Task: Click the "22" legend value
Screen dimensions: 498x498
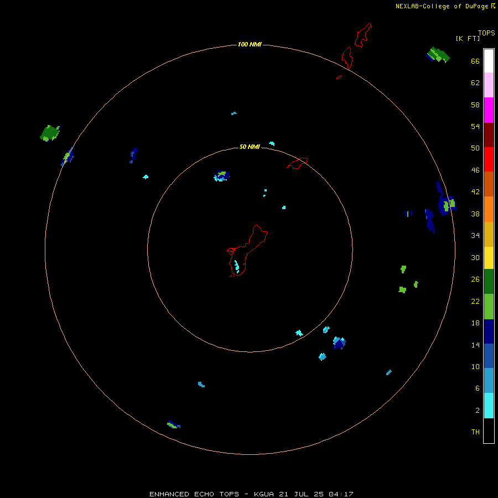Action: (475, 302)
